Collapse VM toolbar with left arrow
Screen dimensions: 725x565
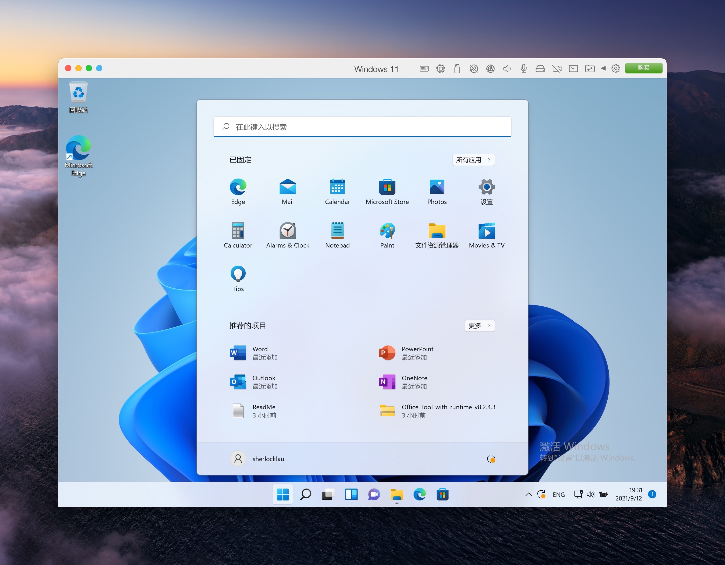click(603, 68)
